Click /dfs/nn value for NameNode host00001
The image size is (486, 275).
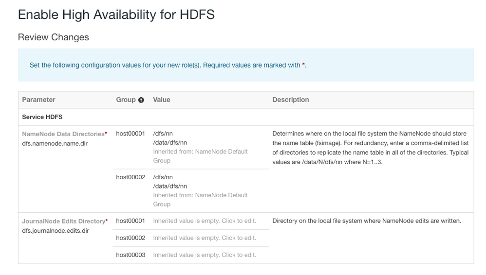[163, 134]
